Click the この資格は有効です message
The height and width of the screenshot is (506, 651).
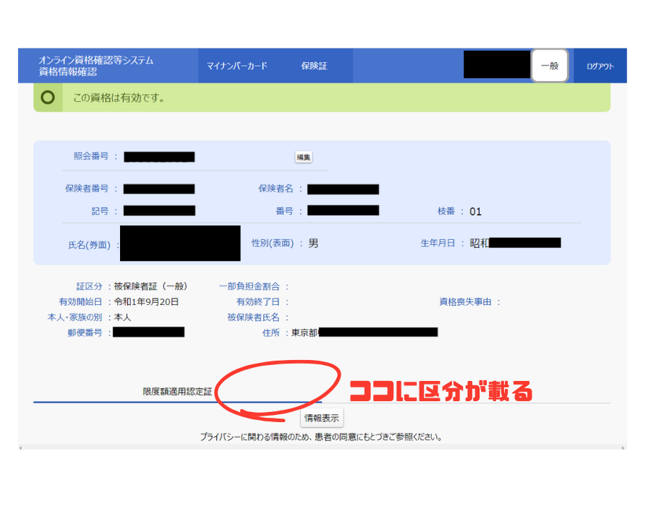119,98
